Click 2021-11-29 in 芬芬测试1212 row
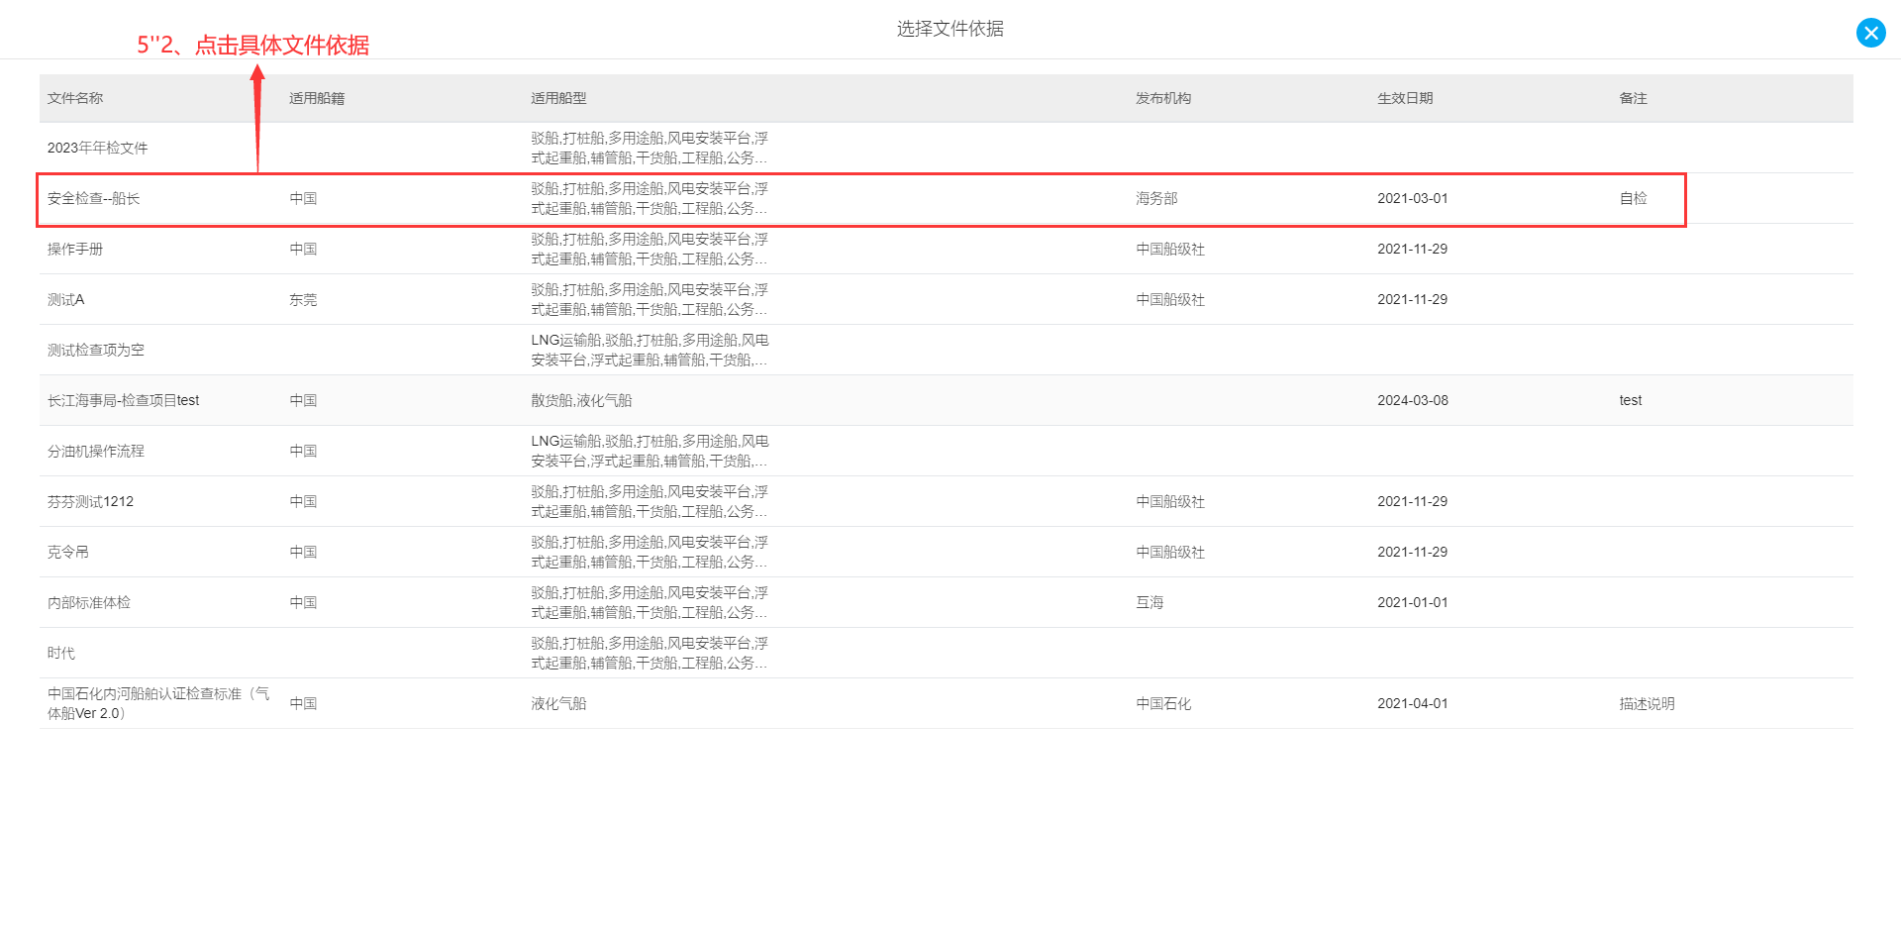Viewport: 1901px width, 929px height. (1413, 501)
